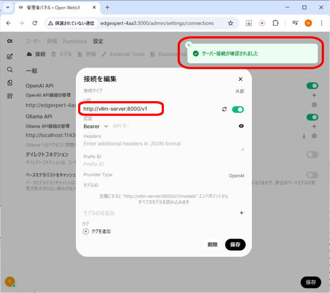The image size is (330, 293).
Task: Dismiss the server connection success notification
Action: click(189, 45)
